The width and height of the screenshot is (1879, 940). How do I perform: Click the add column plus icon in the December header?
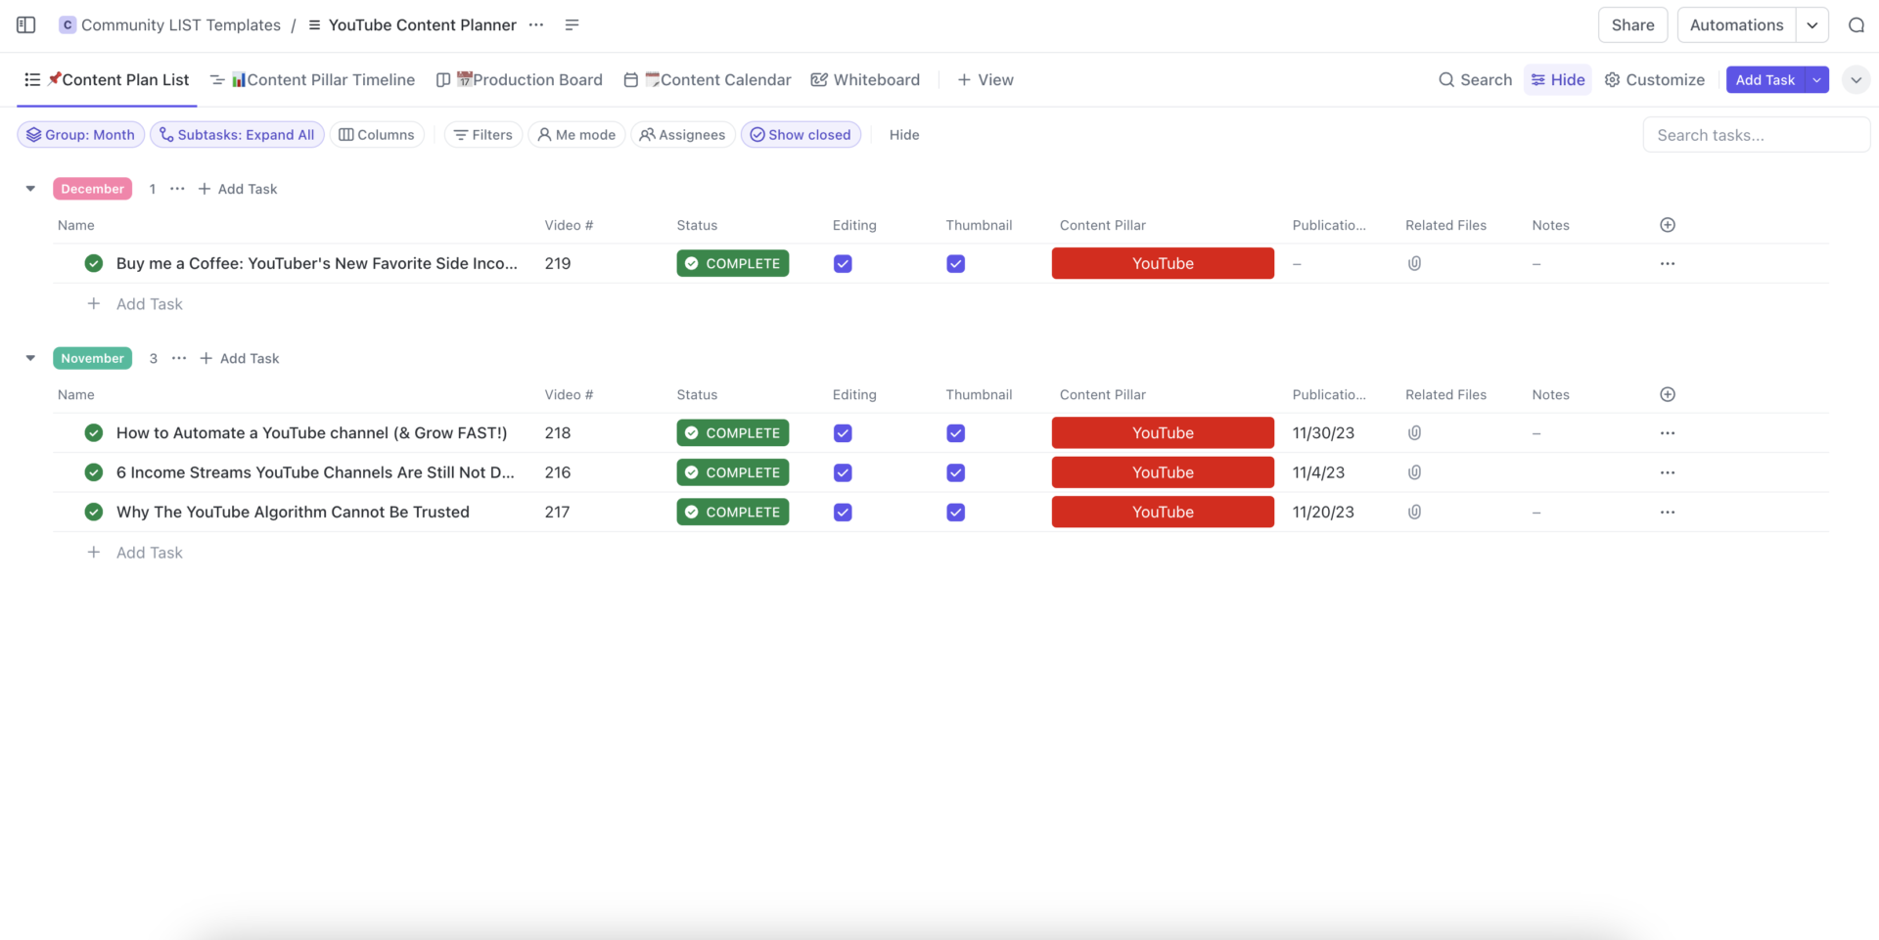pyautogui.click(x=1668, y=225)
